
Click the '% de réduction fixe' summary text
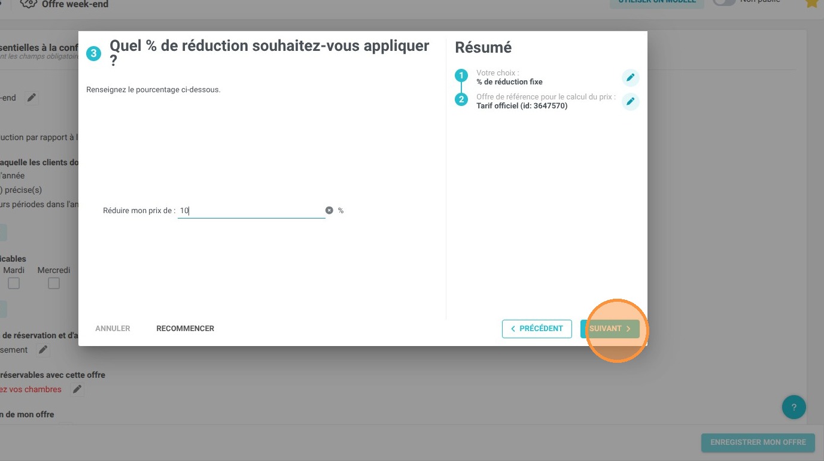[509, 82]
